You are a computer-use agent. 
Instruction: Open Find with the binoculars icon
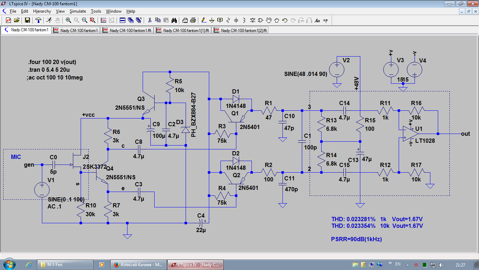[174, 20]
